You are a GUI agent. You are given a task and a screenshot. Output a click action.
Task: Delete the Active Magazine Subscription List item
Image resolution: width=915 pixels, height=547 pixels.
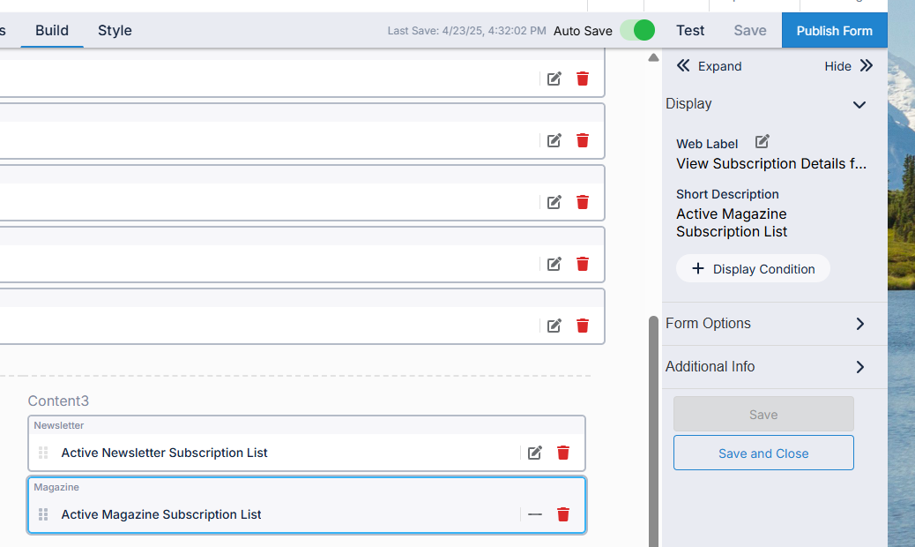tap(563, 514)
